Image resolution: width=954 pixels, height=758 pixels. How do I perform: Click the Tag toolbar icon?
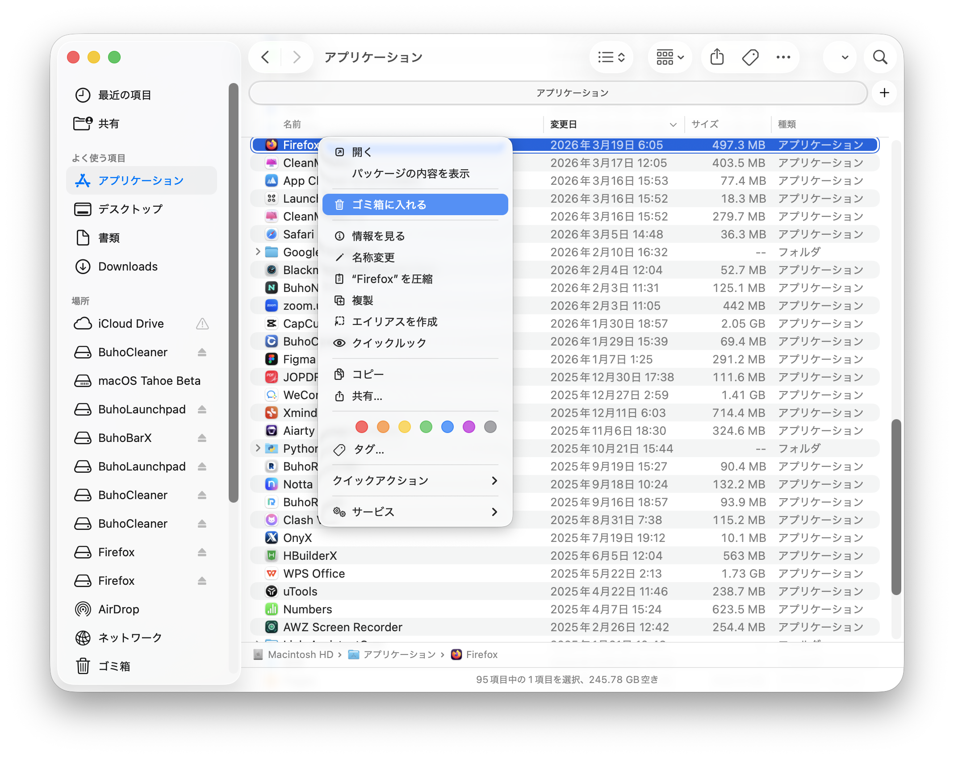pyautogui.click(x=750, y=57)
